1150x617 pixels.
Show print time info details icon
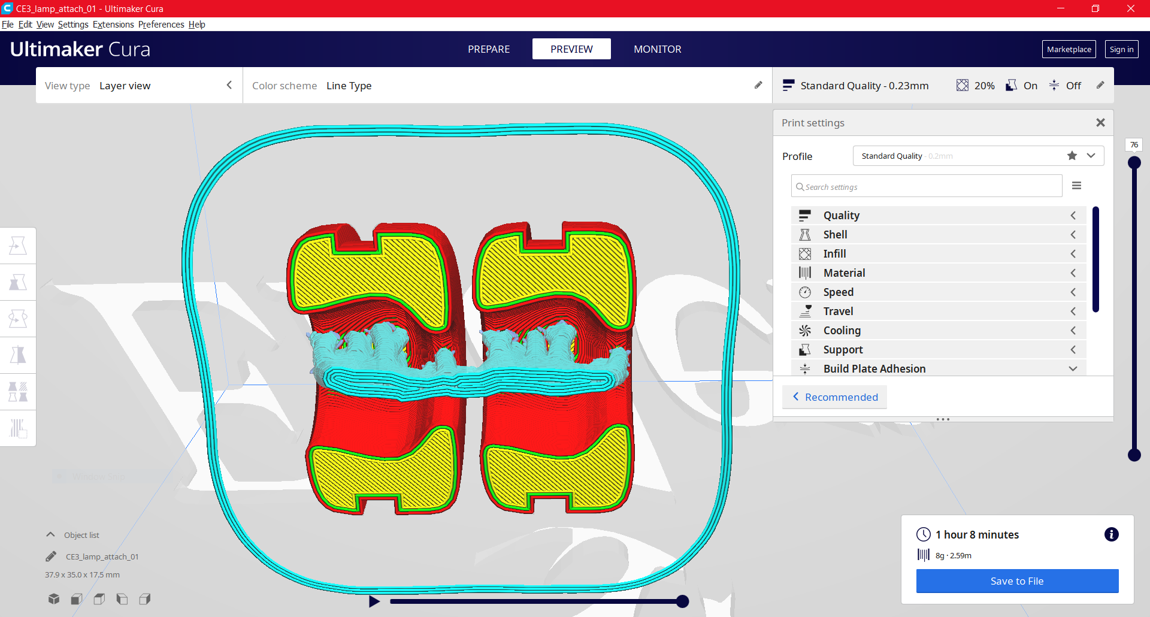(x=1112, y=534)
